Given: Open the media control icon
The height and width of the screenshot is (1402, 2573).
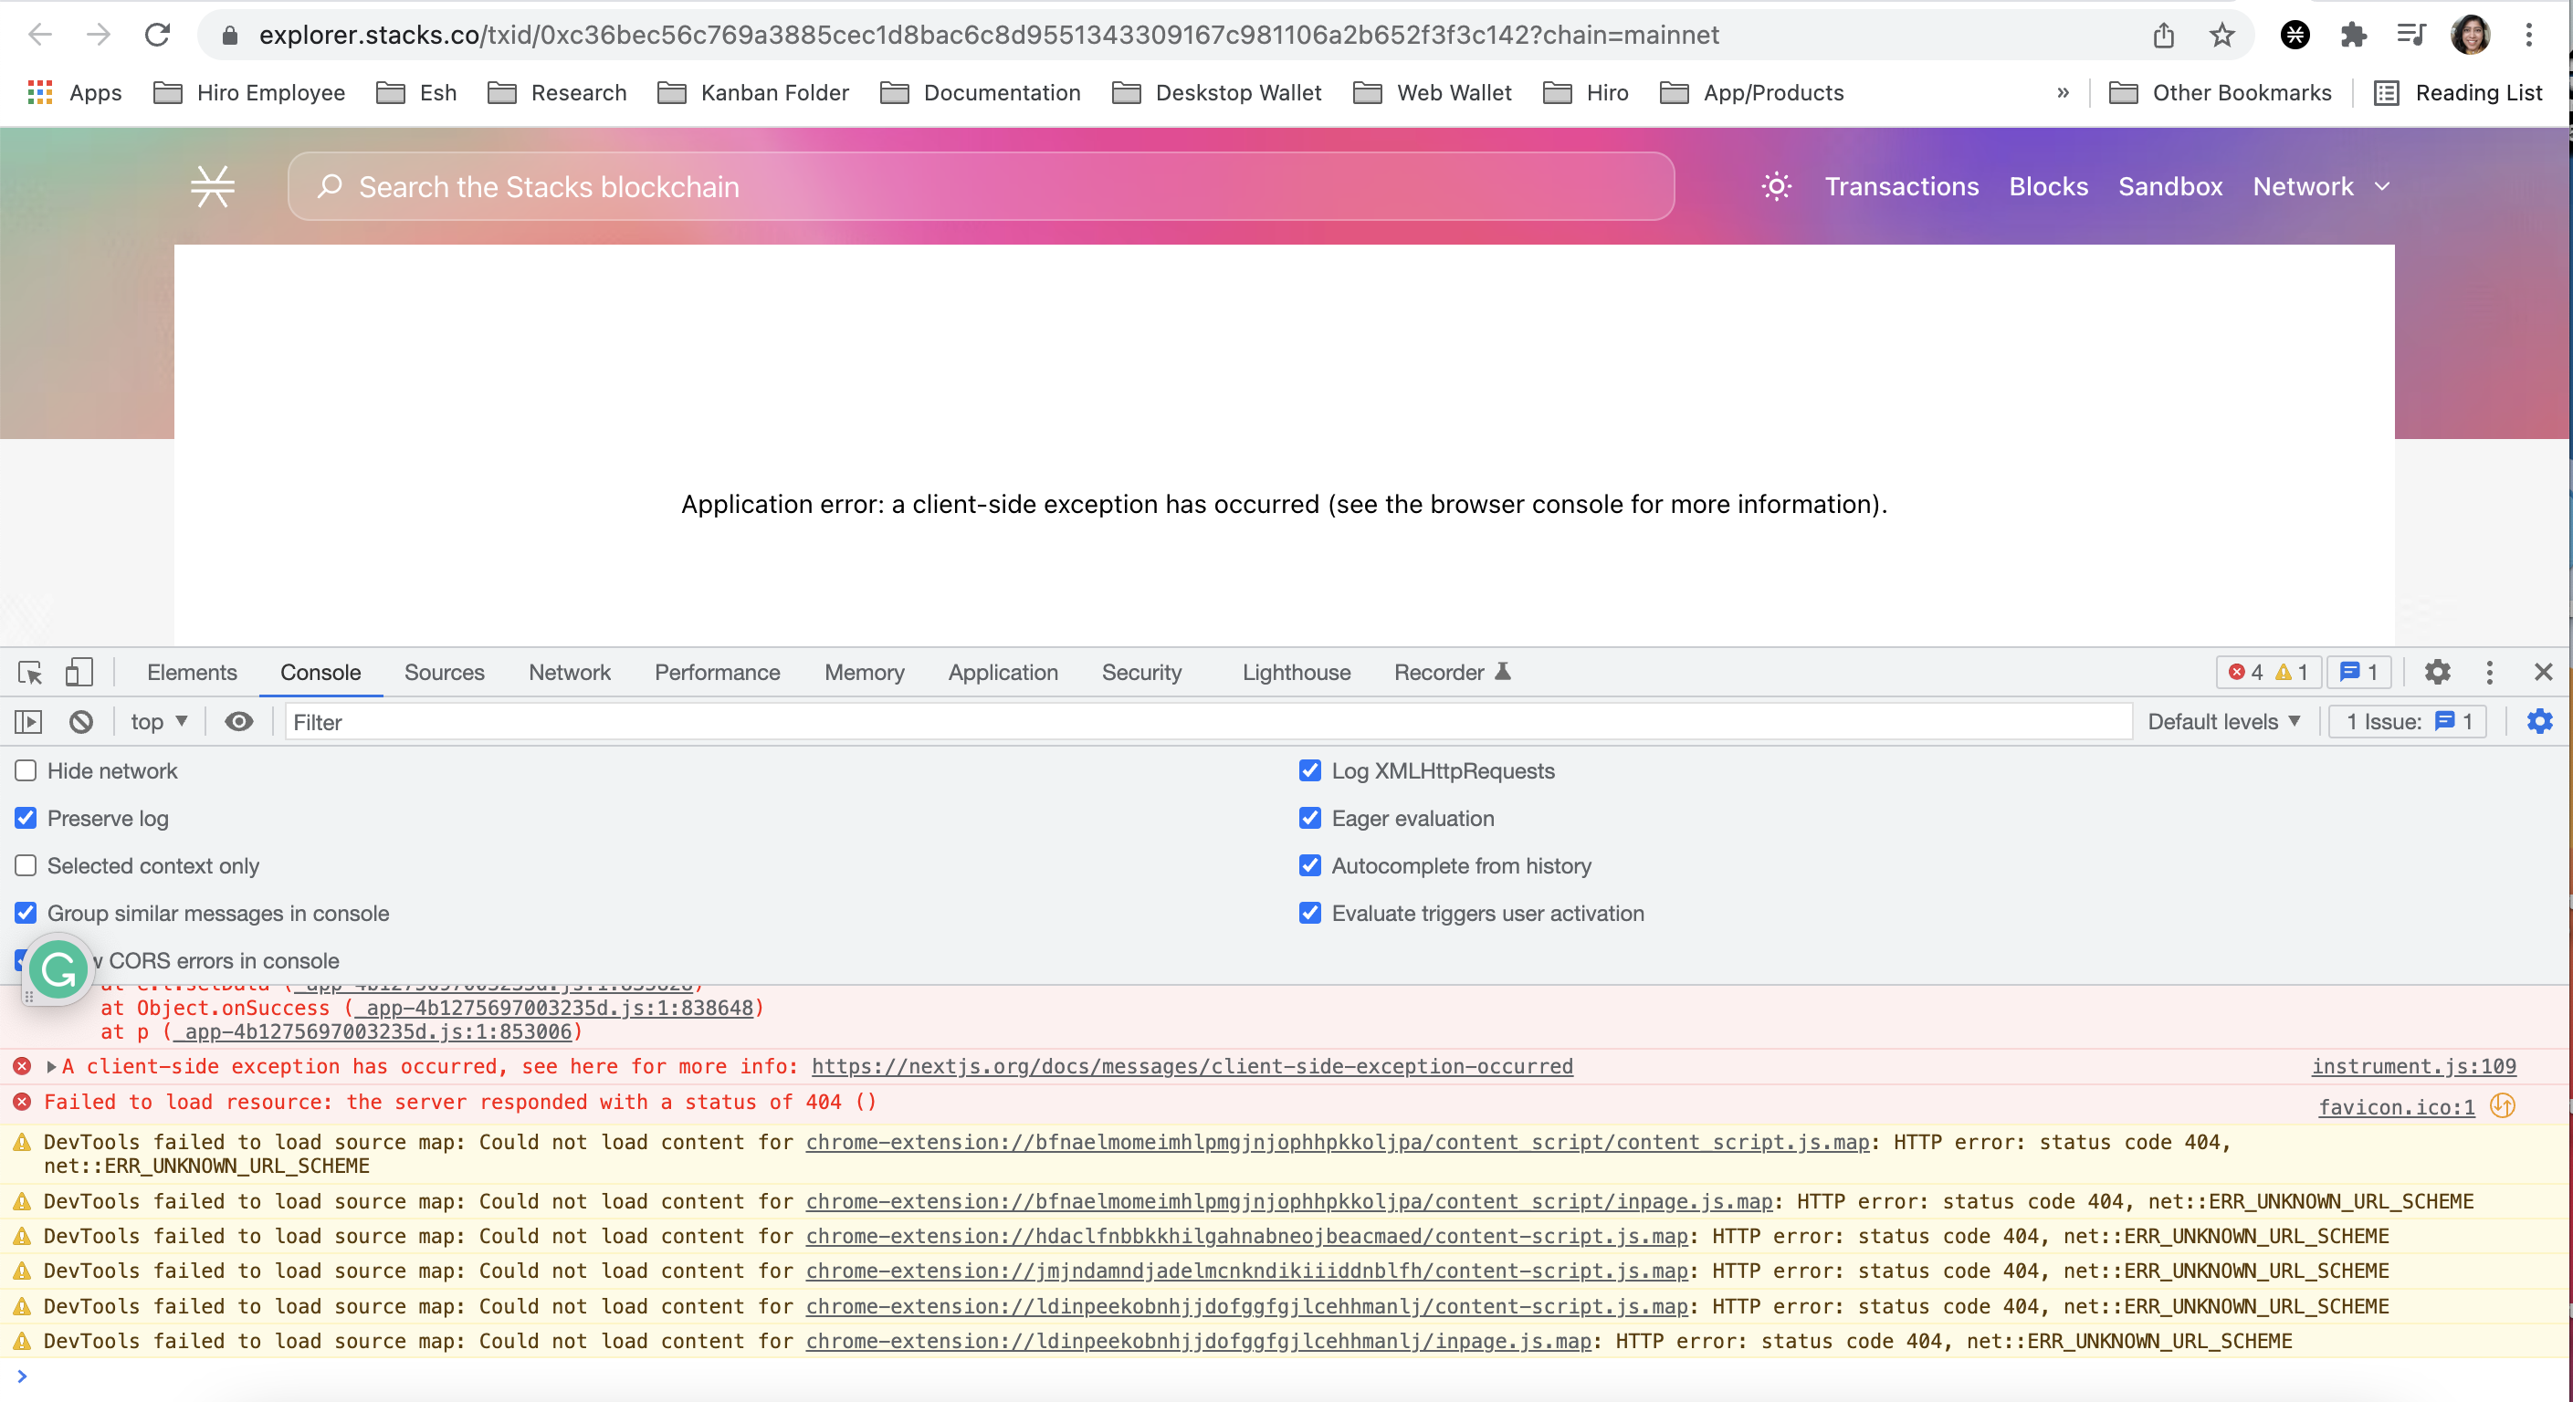Looking at the screenshot, I should (x=2411, y=35).
